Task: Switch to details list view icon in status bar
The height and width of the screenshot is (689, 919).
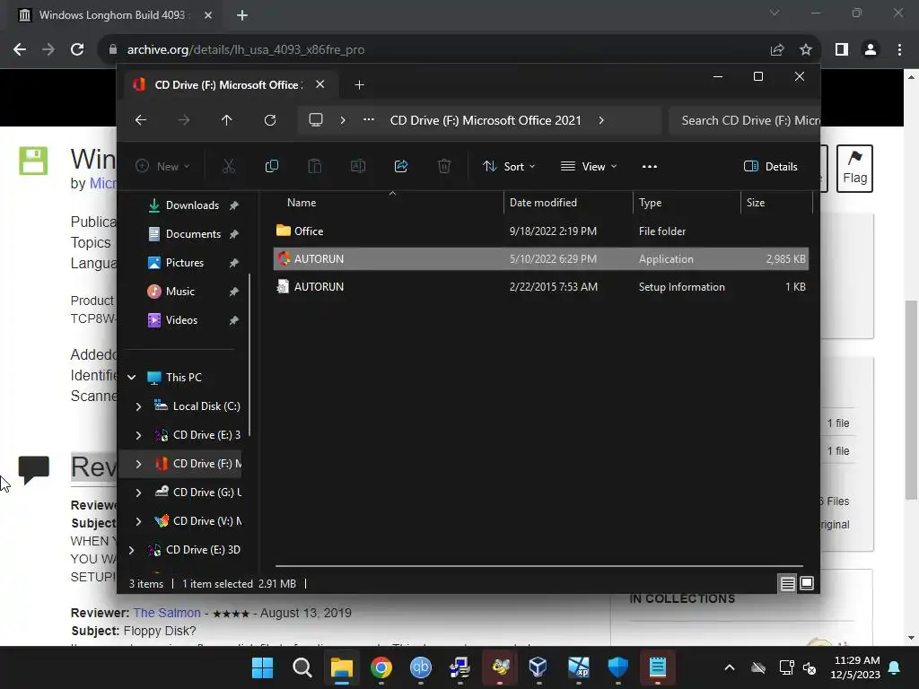Action: tap(787, 583)
